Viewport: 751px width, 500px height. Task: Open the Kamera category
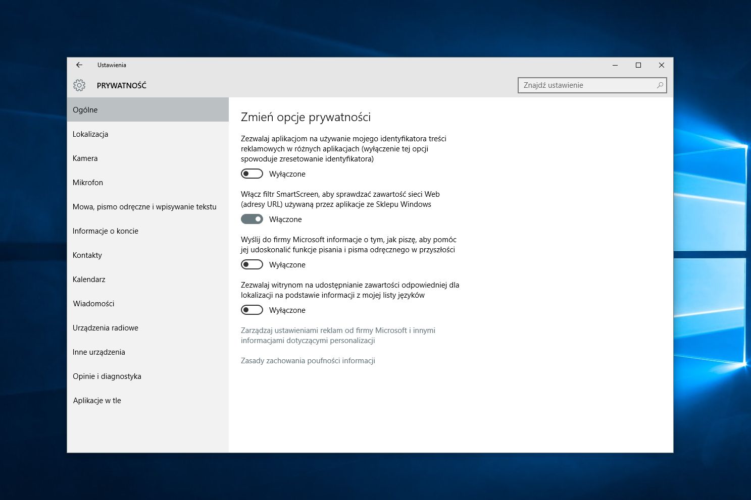tap(148, 158)
